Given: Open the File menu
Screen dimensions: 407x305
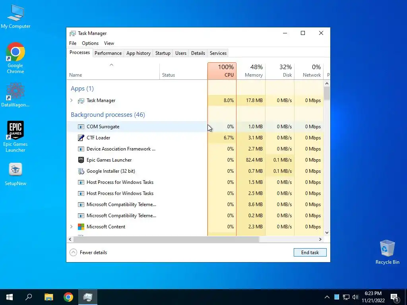Looking at the screenshot, I should point(73,43).
